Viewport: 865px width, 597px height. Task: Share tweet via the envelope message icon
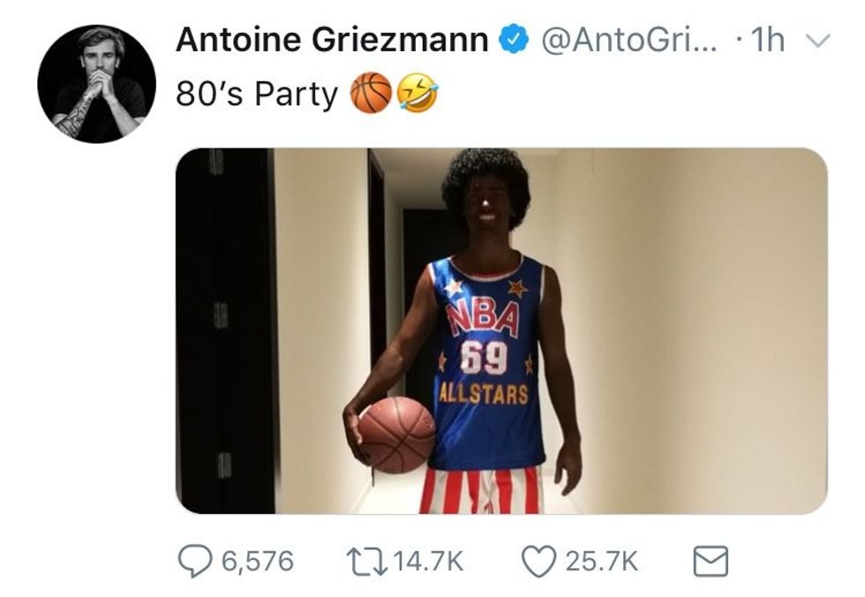(x=711, y=561)
